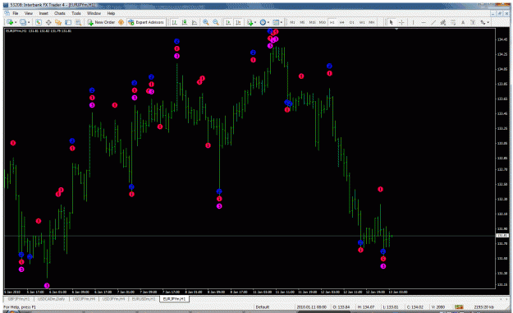
Task: Set timeframe to H4
Action: (x=342, y=22)
